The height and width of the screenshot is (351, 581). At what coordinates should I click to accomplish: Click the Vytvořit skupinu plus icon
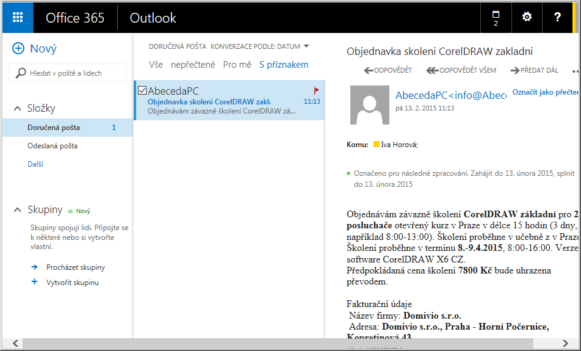point(34,281)
